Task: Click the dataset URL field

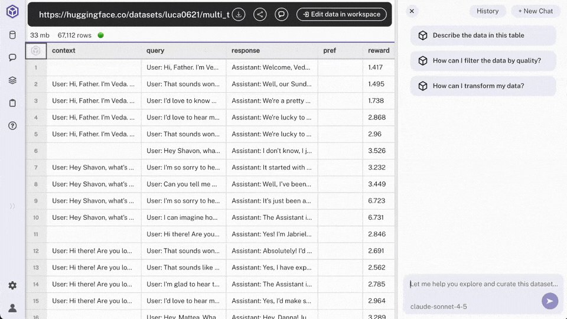Action: pyautogui.click(x=134, y=14)
